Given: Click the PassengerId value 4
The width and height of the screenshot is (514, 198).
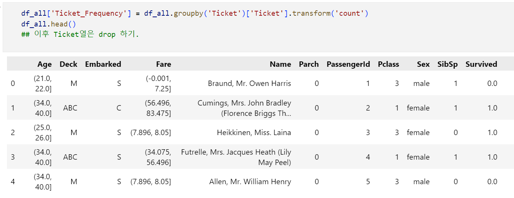Looking at the screenshot, I should click(368, 157).
